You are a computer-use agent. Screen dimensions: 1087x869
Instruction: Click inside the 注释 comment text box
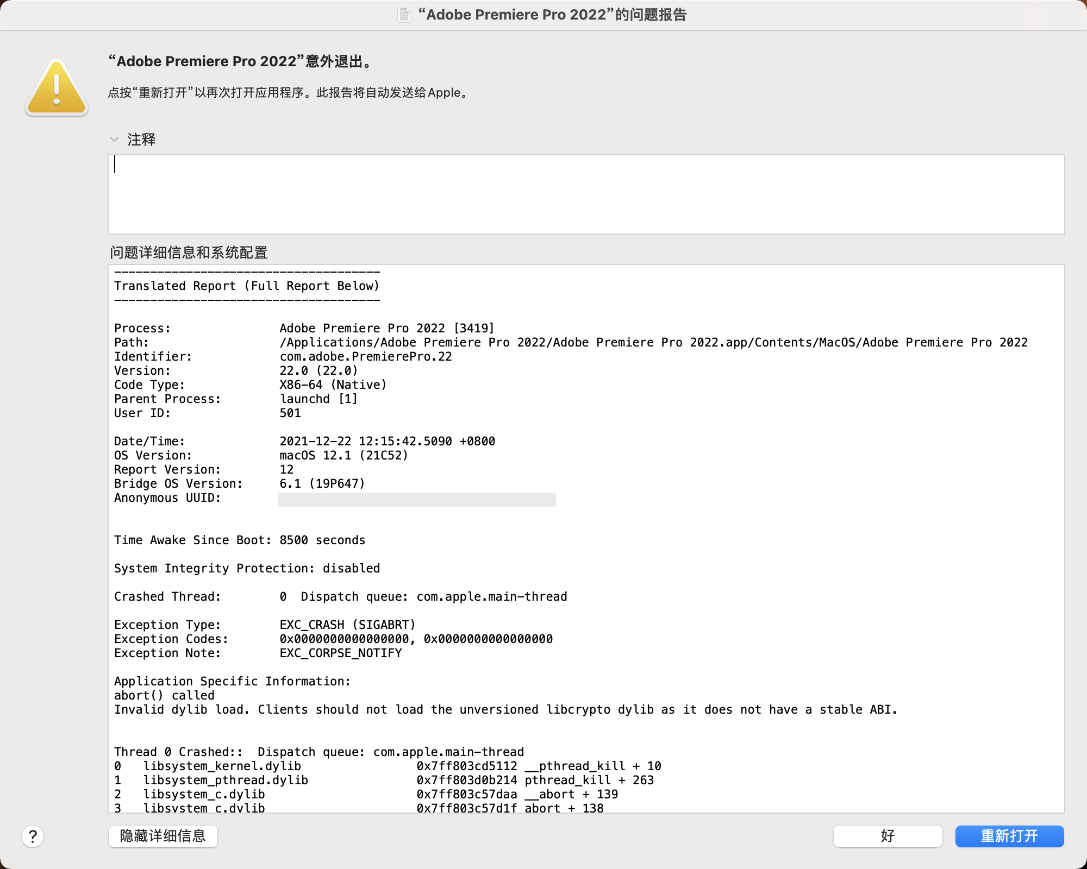(x=586, y=194)
